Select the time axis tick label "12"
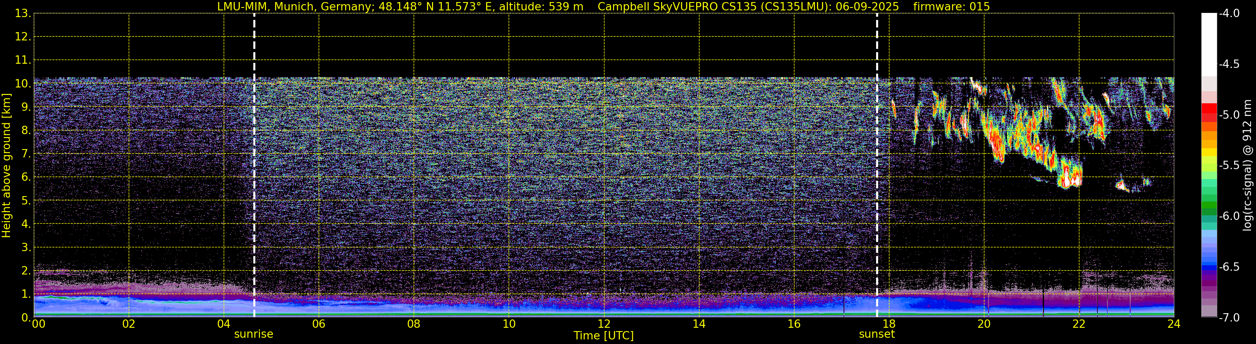The height and width of the screenshot is (344, 1256). [604, 324]
